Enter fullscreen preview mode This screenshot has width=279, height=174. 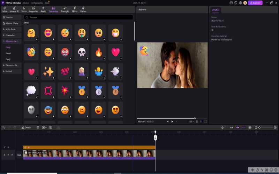point(206,121)
